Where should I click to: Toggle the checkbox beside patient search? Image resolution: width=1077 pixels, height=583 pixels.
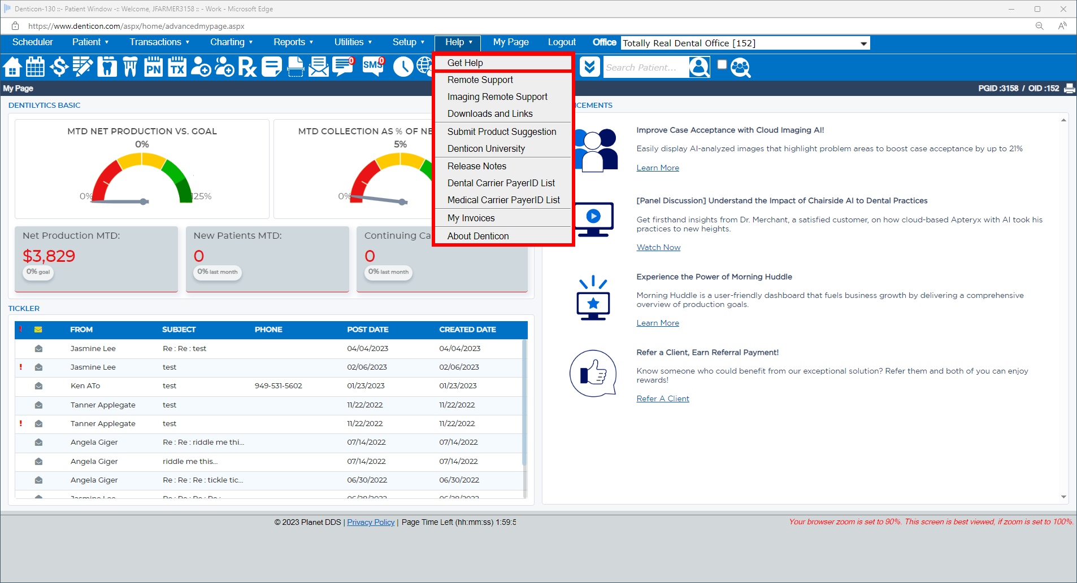(722, 64)
